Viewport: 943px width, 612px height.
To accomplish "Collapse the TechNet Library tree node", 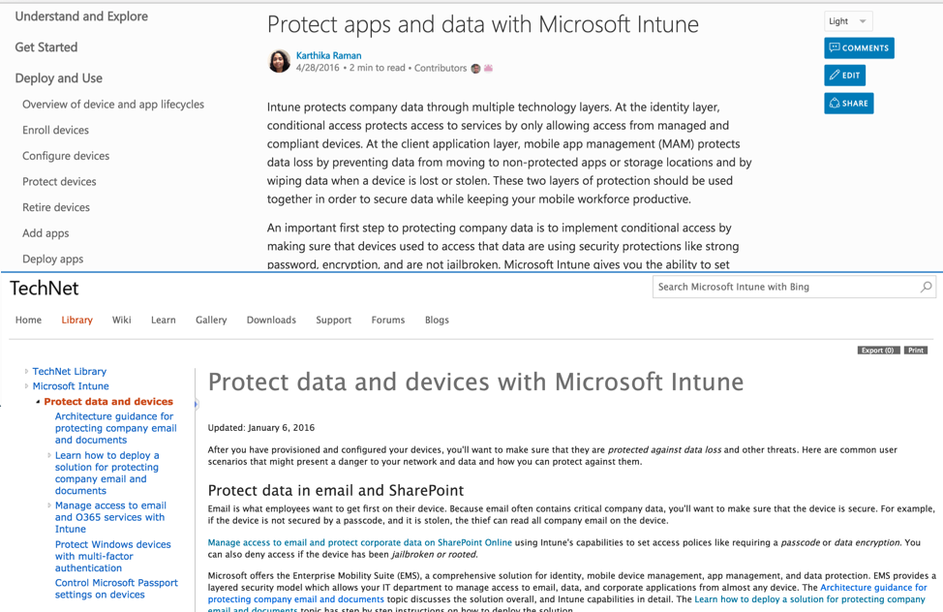I will click(x=26, y=371).
